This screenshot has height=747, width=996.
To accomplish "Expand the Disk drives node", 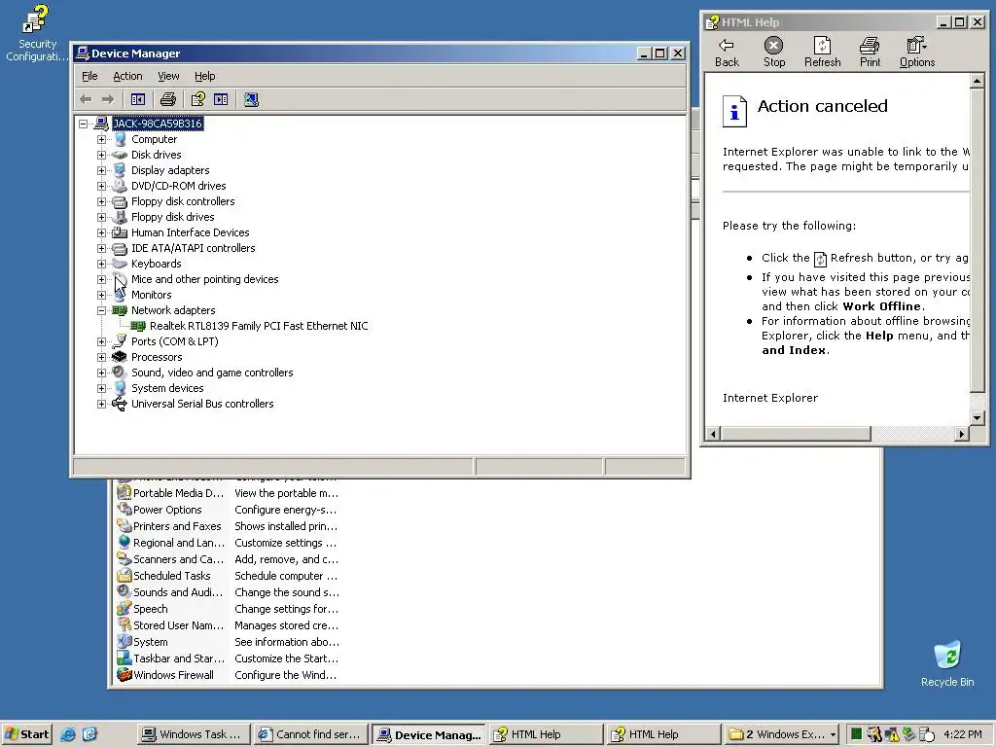I will tap(101, 155).
